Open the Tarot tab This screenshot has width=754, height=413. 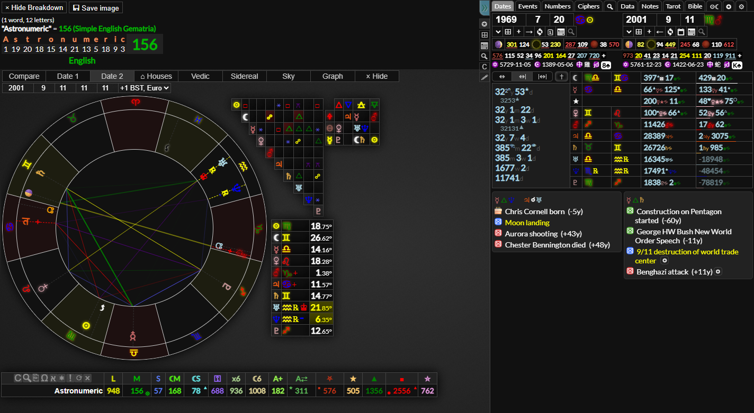[x=673, y=6]
